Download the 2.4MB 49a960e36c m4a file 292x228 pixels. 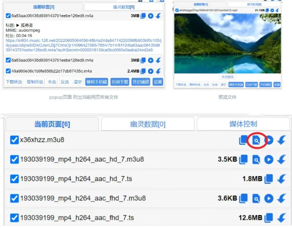pos(158,71)
